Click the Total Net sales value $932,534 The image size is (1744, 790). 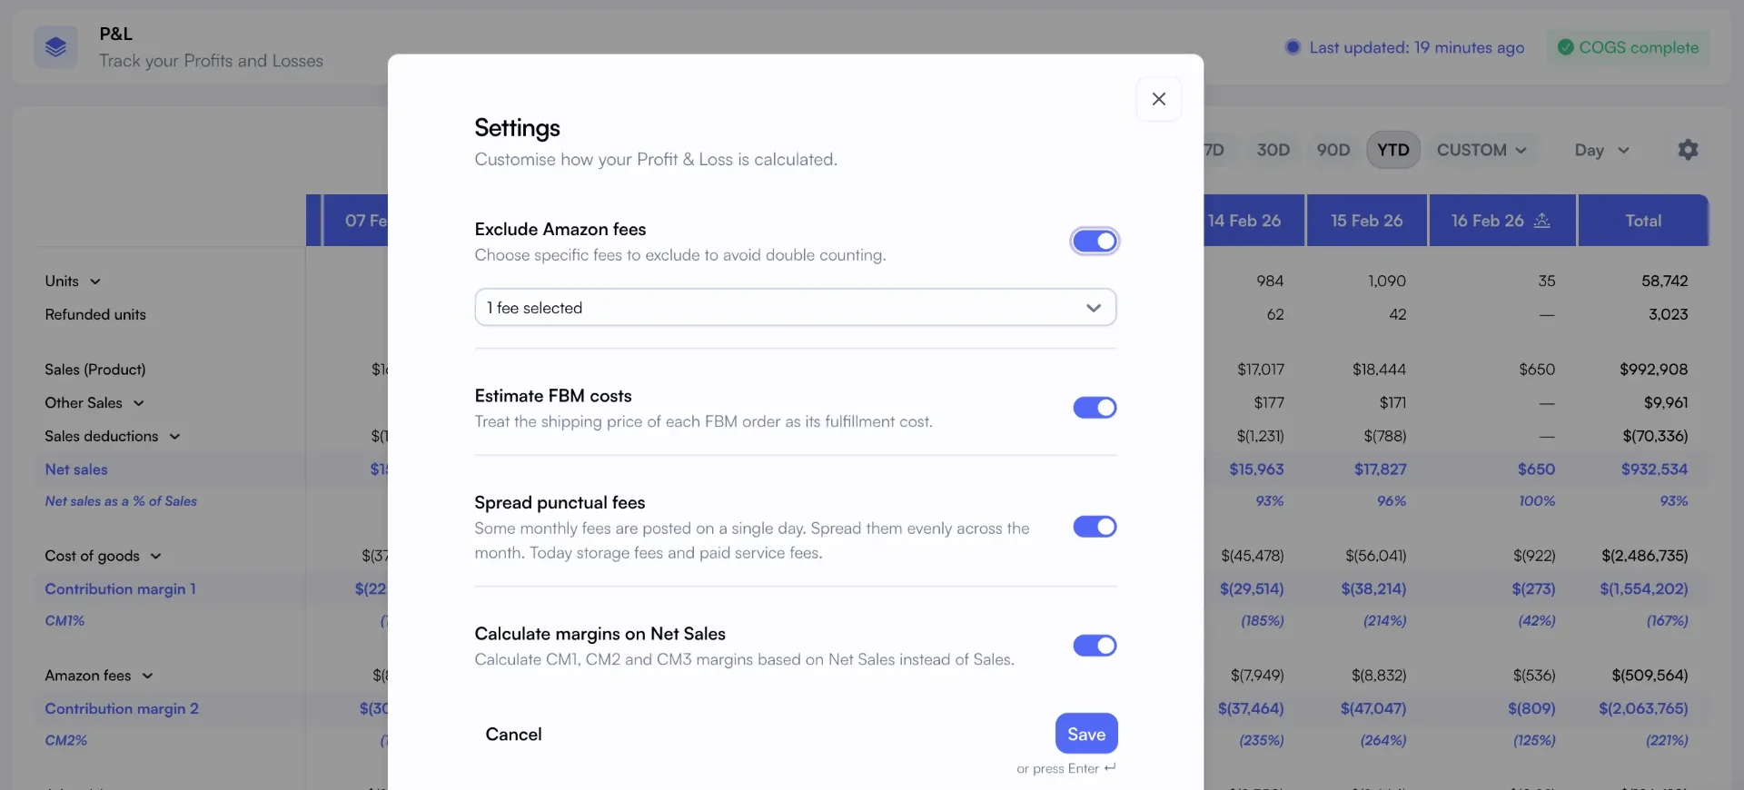1654,469
